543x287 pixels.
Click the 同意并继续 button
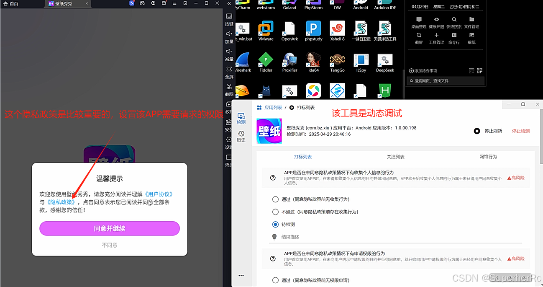tap(110, 228)
